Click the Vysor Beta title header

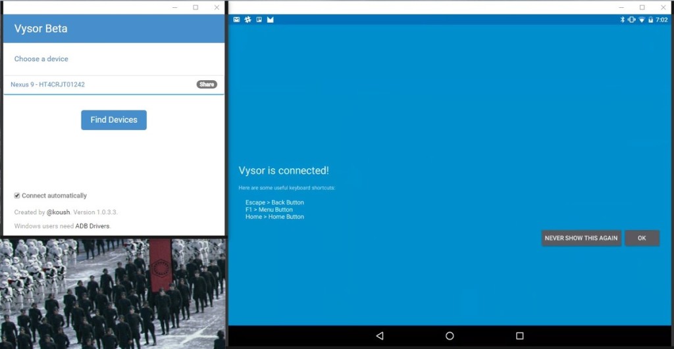coord(41,29)
